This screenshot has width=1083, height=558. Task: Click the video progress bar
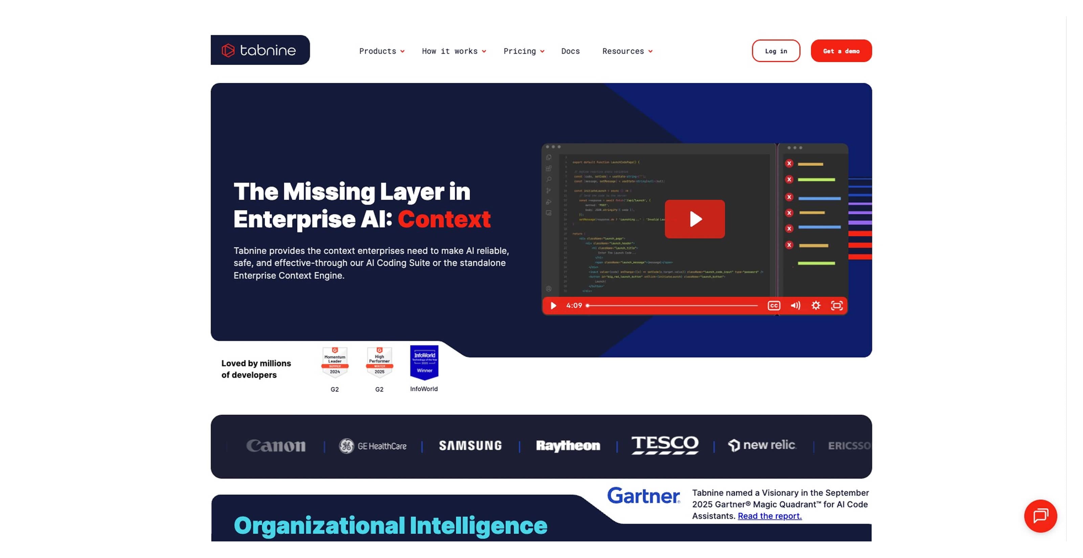[672, 305]
